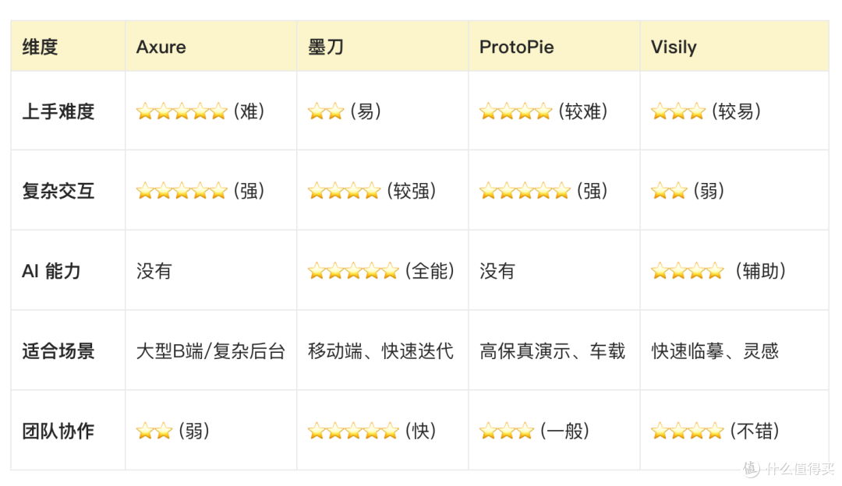Image resolution: width=842 pixels, height=486 pixels.
Task: Click the ProtoPie column header
Action: [554, 47]
